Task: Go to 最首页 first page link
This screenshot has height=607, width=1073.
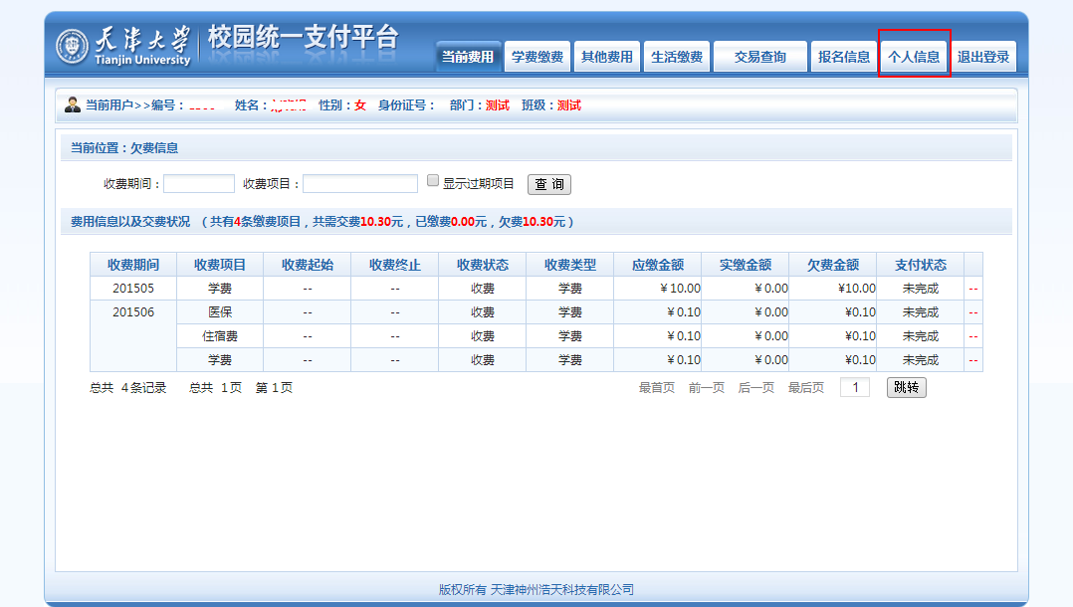Action: pyautogui.click(x=657, y=388)
